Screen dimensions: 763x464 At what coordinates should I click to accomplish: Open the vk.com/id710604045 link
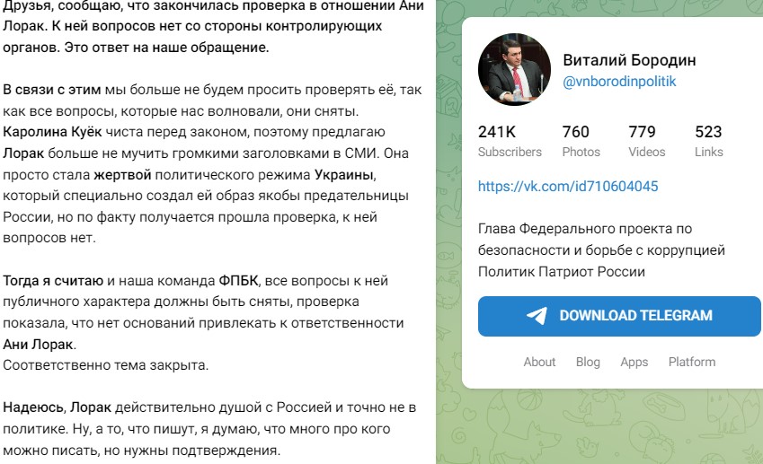click(568, 186)
